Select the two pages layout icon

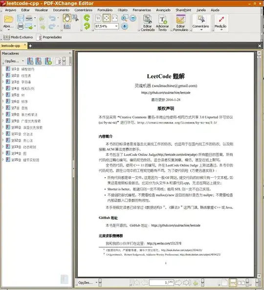[241, 283]
